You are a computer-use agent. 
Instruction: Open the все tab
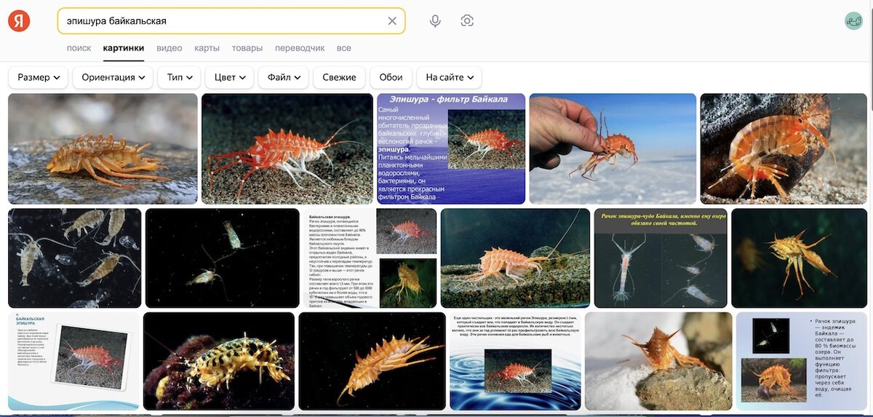pos(343,48)
